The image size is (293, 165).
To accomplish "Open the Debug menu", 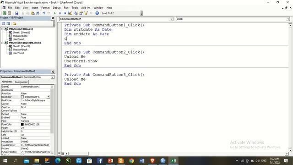I will click(56, 8).
